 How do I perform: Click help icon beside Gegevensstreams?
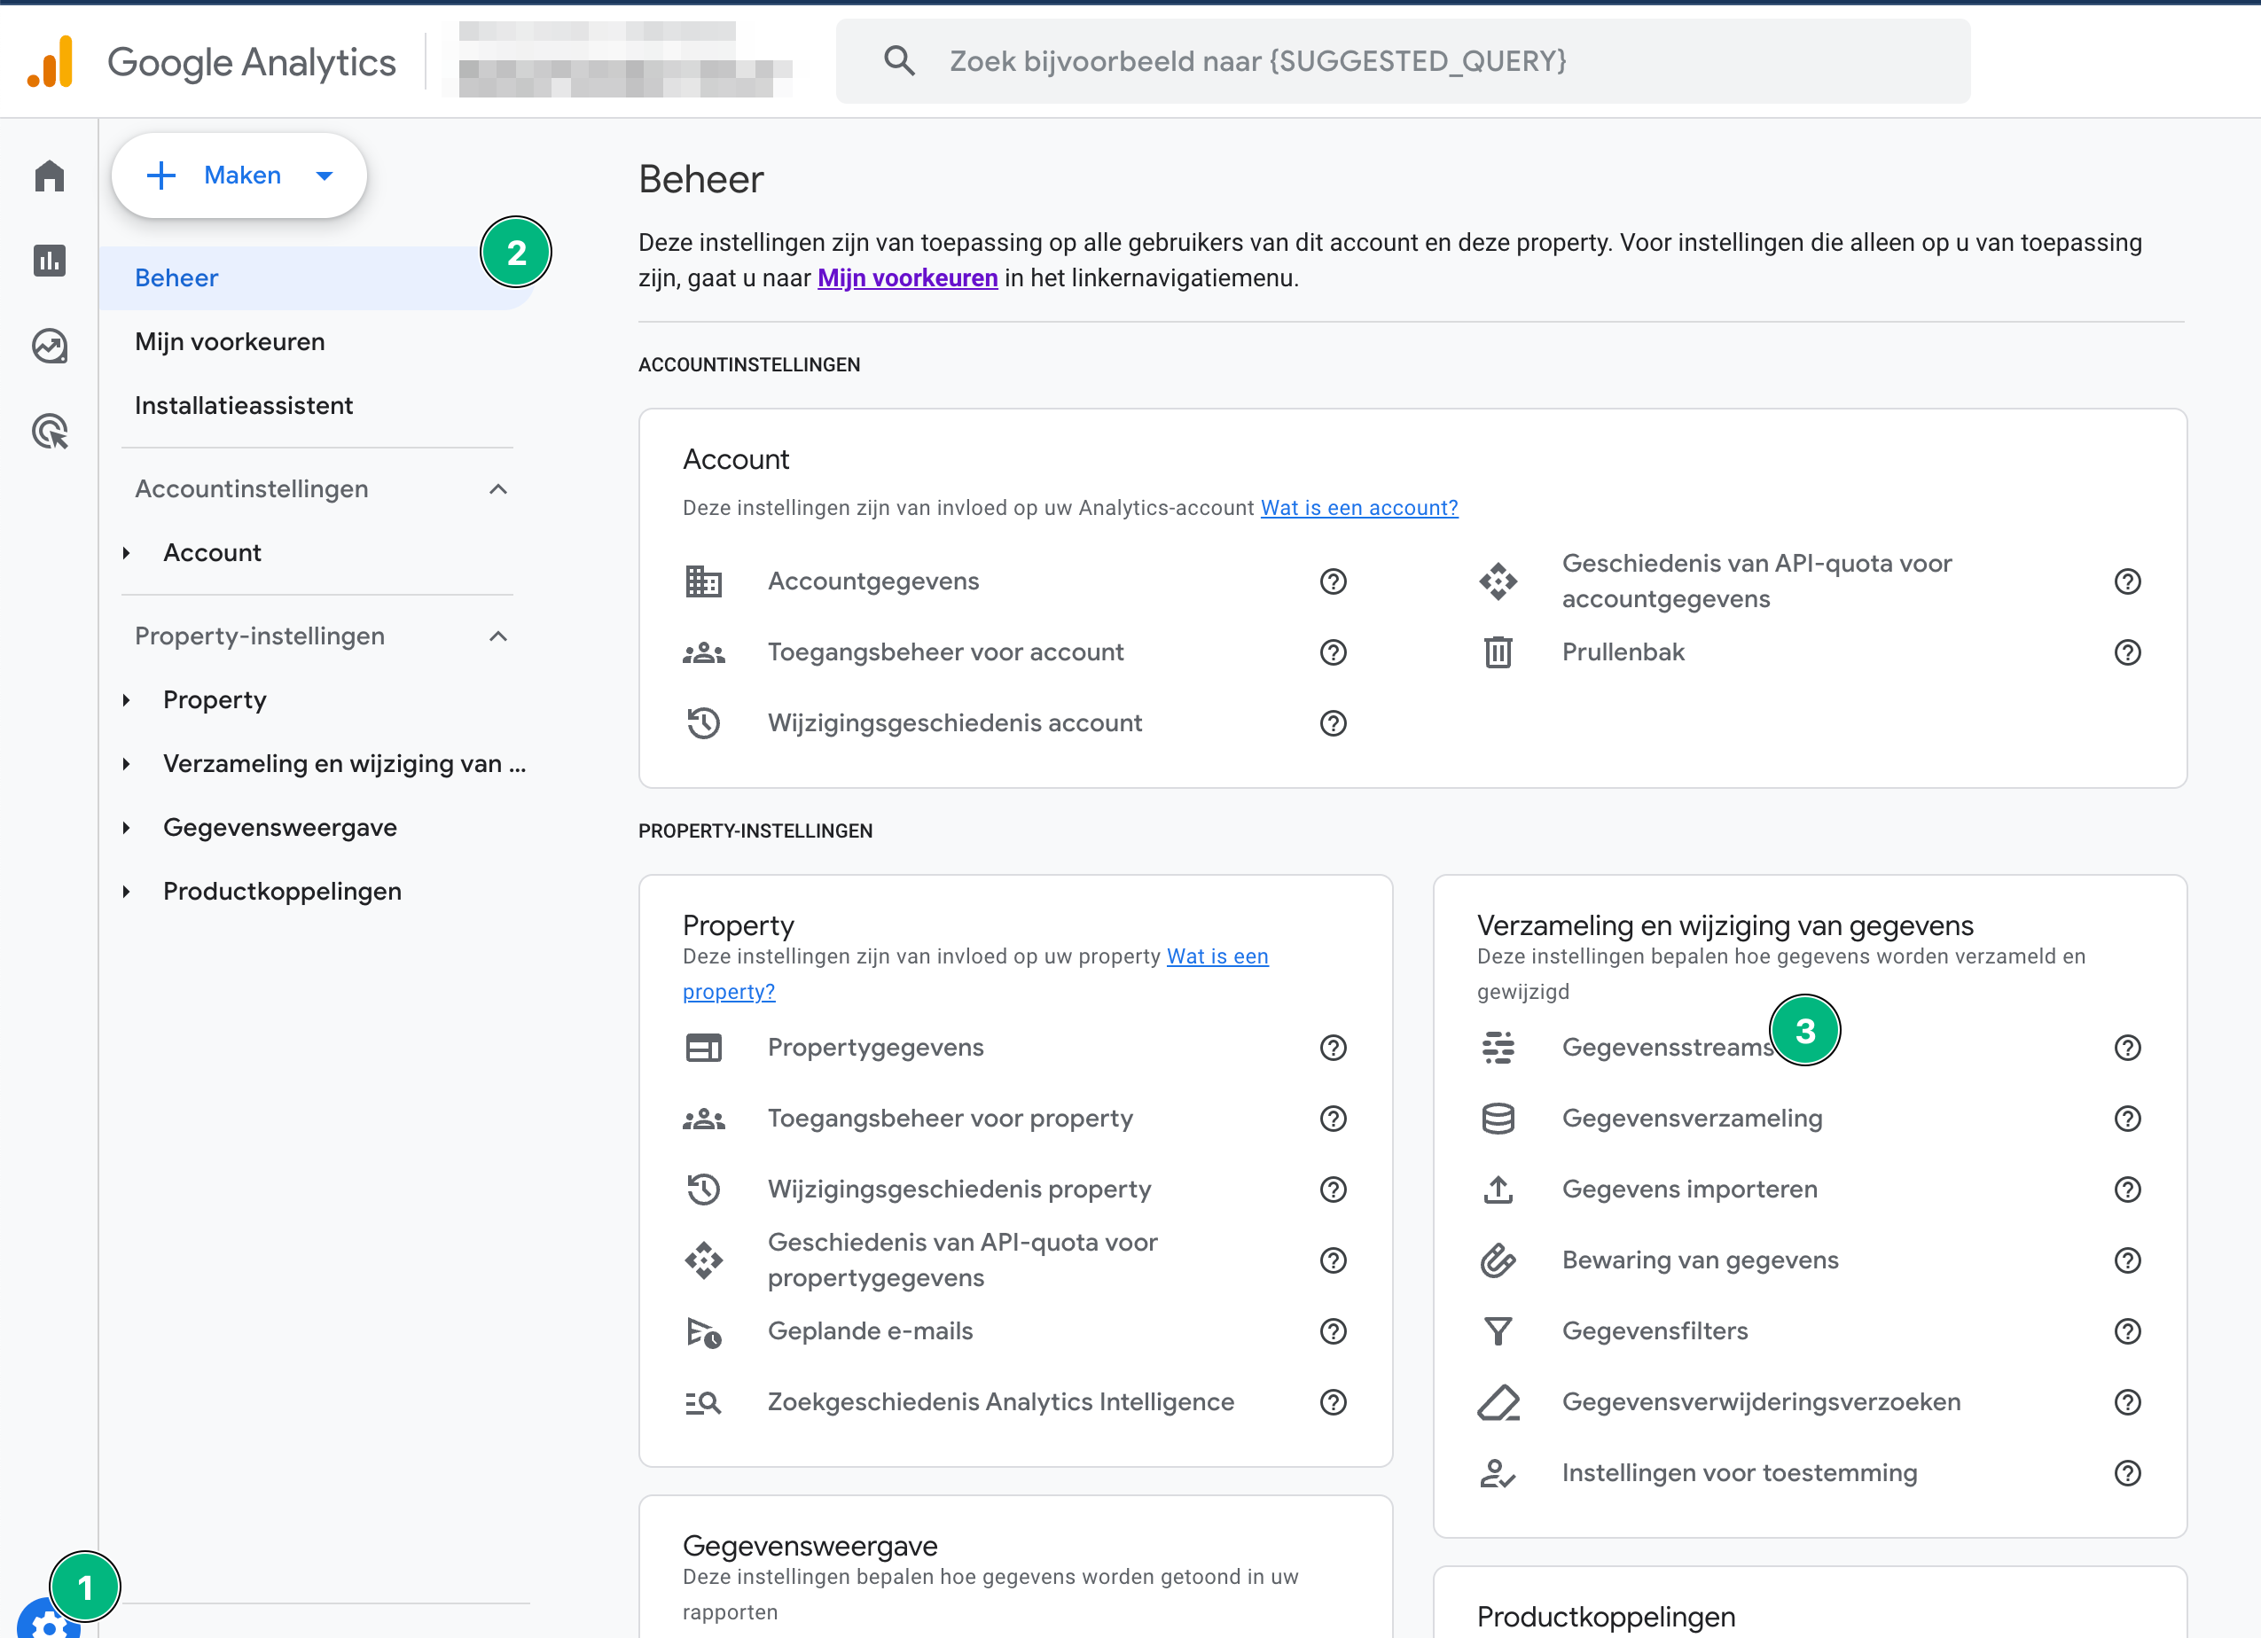pos(2127,1047)
